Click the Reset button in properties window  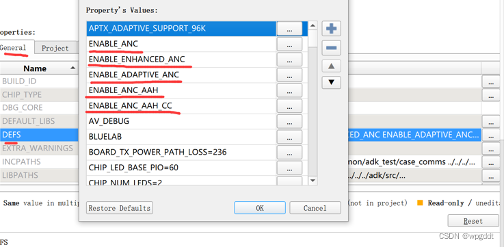tap(473, 221)
